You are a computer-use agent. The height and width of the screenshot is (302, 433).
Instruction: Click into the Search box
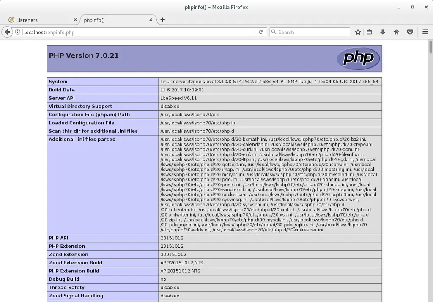click(313, 32)
